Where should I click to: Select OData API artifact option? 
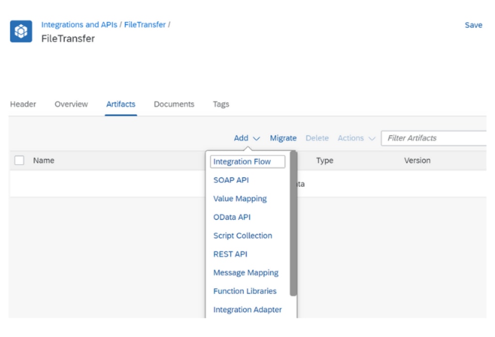tap(232, 217)
